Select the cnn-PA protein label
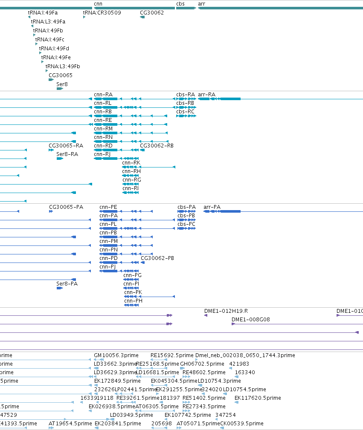Image resolution: width=363 pixels, height=430 pixels. 108,216
